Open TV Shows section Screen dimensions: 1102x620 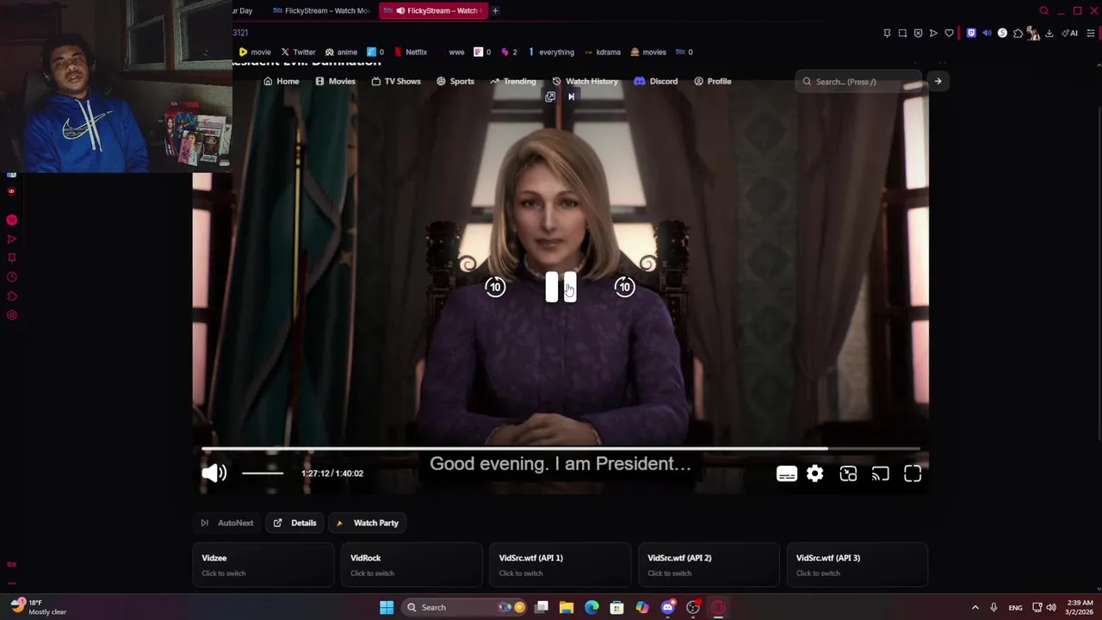[x=396, y=81]
